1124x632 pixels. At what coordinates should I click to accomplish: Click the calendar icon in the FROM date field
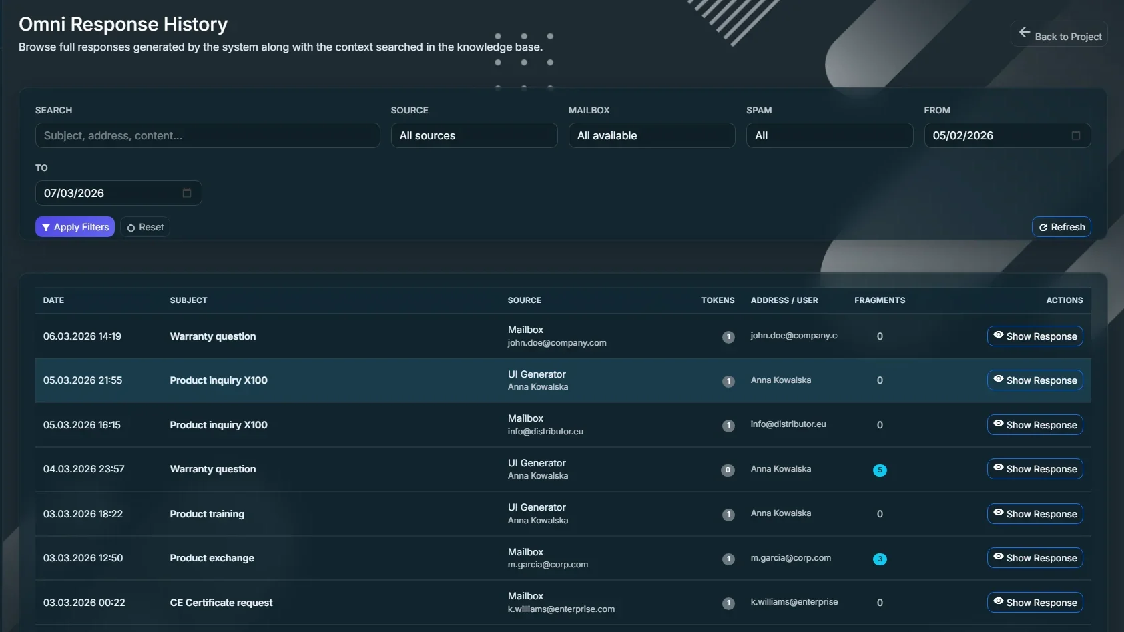pos(1075,135)
